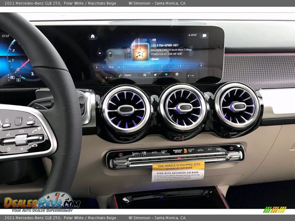Screen dimensions: 295x221
Task: Open the messages notification icon on the infotainment screen
Action: click(204, 36)
